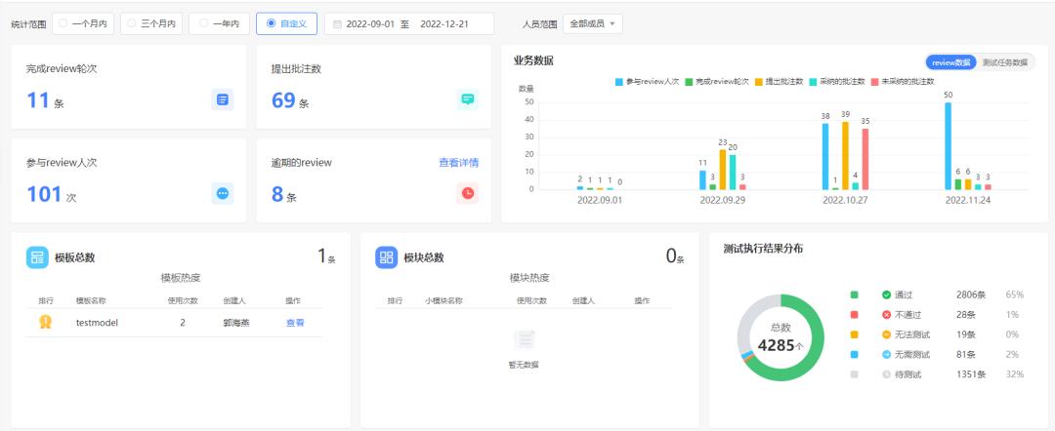The height and width of the screenshot is (431, 1055).
Task: Click the testmodel template name
Action: 97,323
